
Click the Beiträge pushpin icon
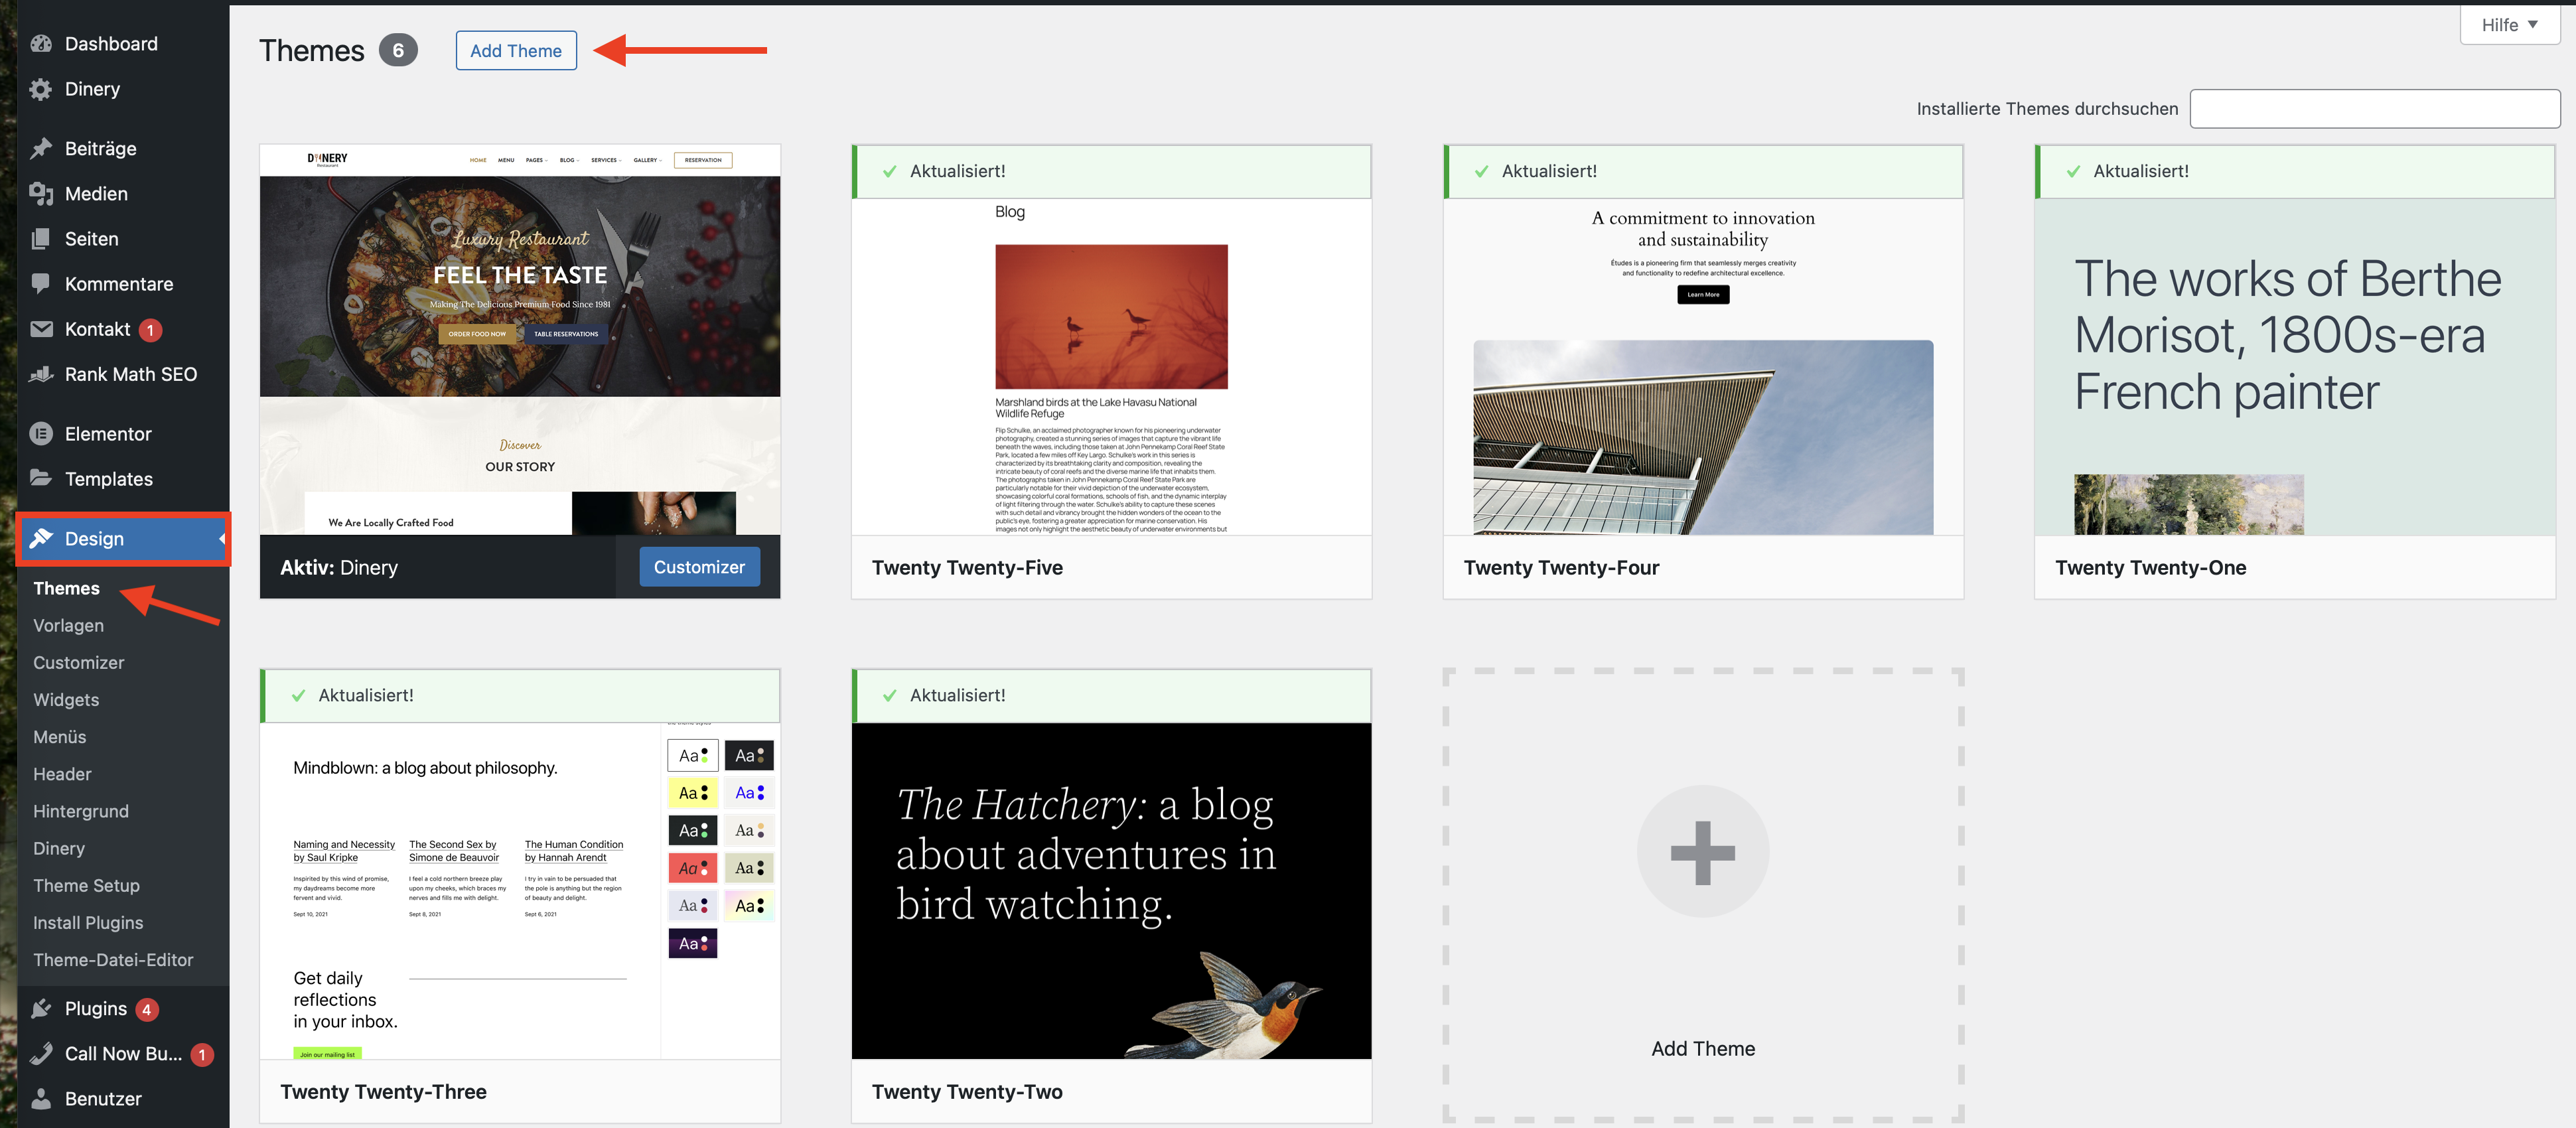click(x=41, y=149)
